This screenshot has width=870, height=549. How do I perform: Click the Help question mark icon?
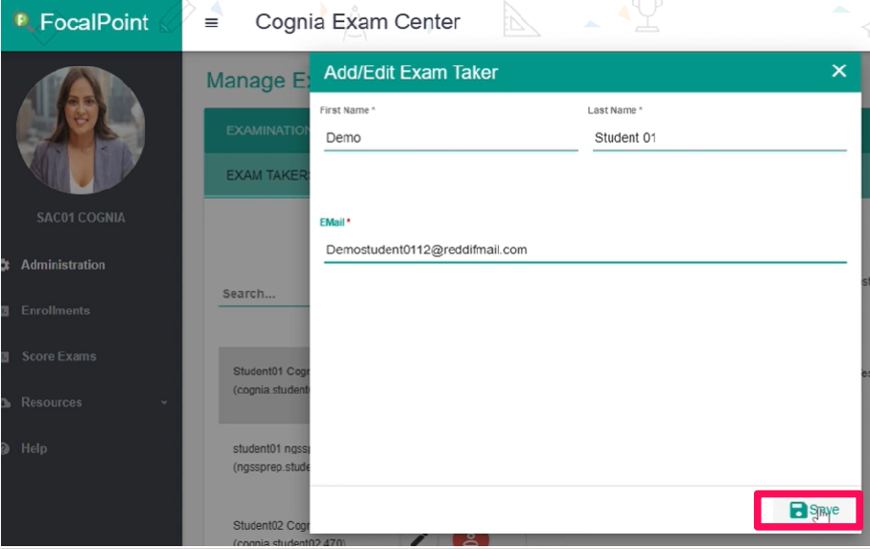coord(5,448)
